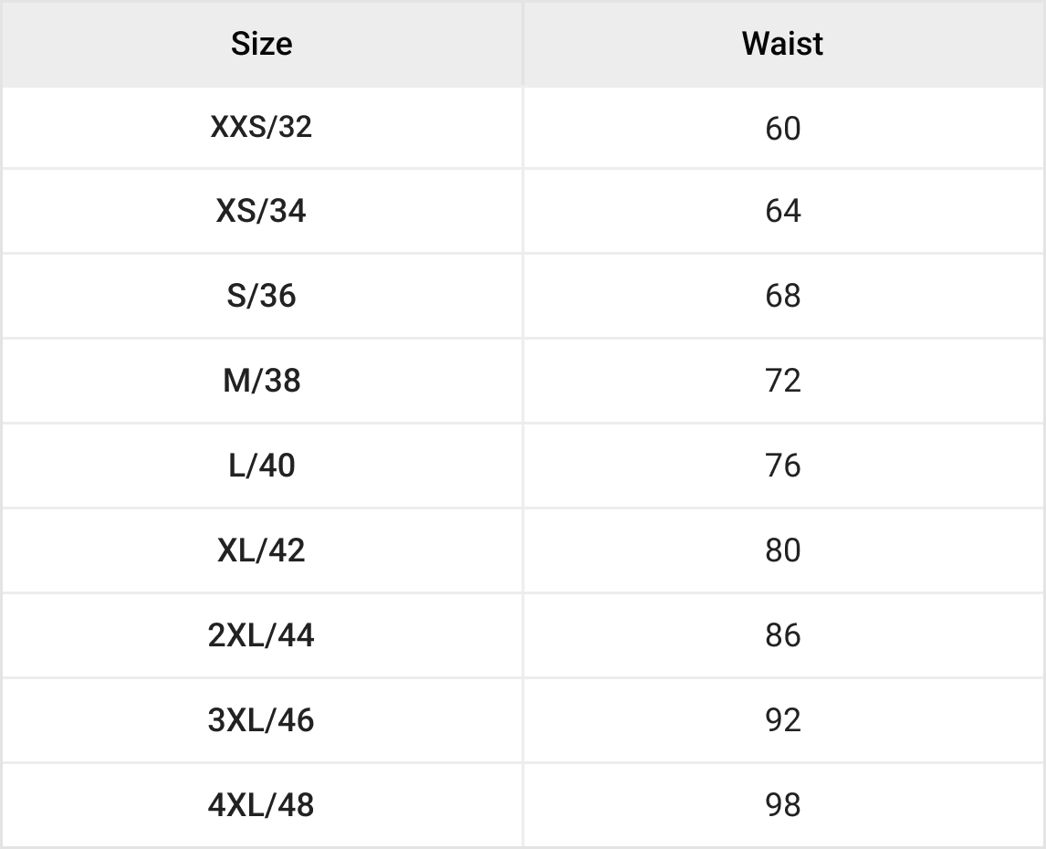Image resolution: width=1046 pixels, height=849 pixels.
Task: Click the waist value 98
Action: 783,804
